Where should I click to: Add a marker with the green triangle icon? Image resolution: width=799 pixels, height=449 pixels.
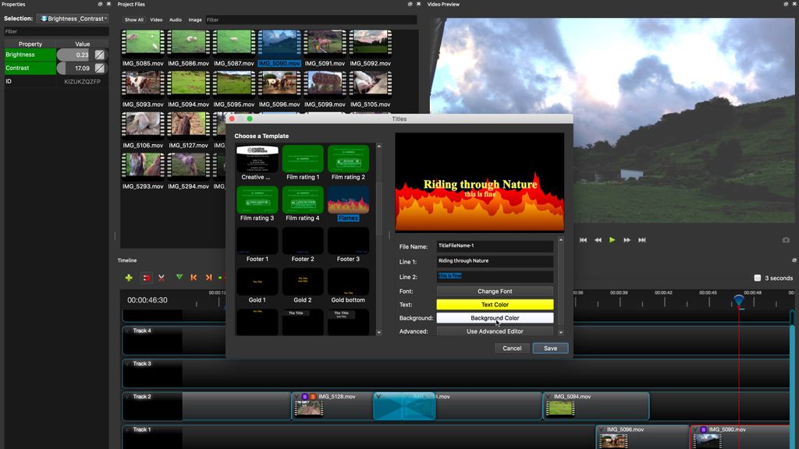click(x=179, y=277)
